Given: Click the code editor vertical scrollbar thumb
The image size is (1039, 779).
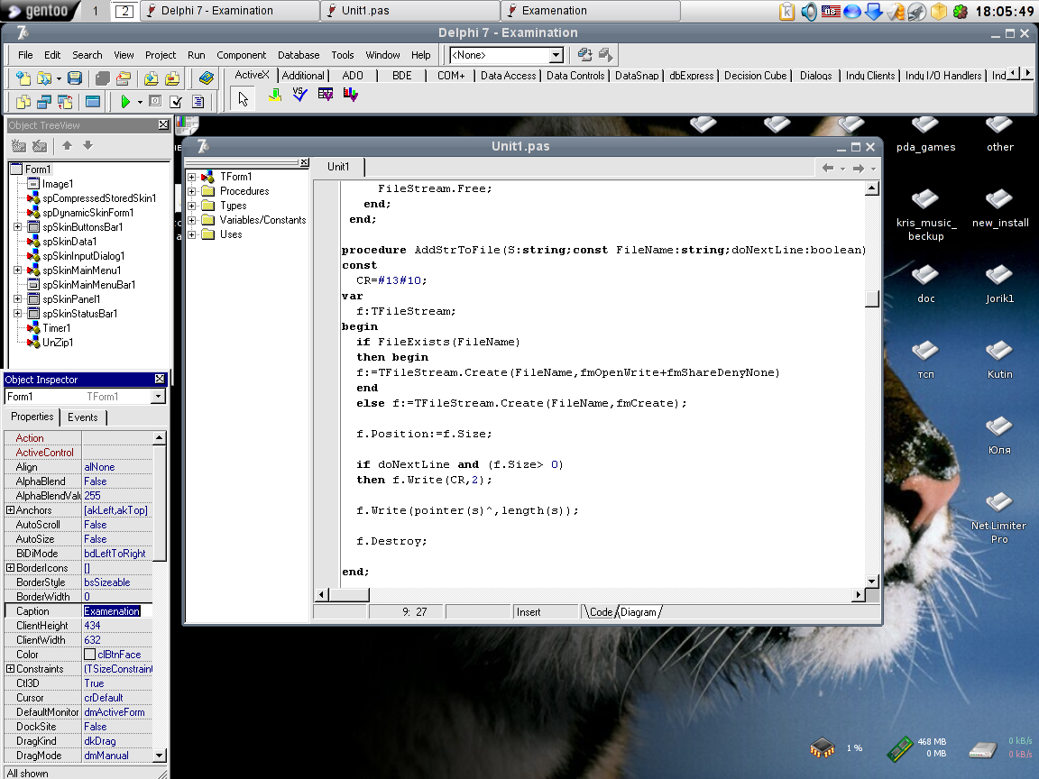Looking at the screenshot, I should (x=872, y=298).
